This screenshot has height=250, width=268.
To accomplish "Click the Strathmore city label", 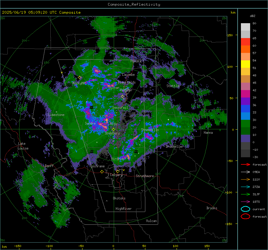I will point(145,176).
